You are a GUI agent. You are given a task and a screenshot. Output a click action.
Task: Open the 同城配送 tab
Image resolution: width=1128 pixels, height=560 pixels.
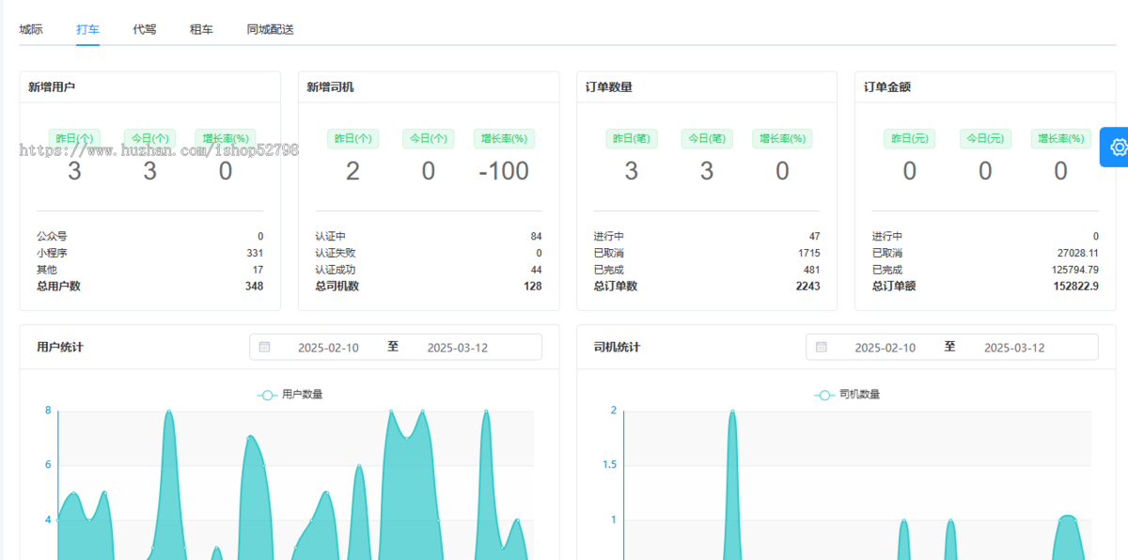coord(271,29)
